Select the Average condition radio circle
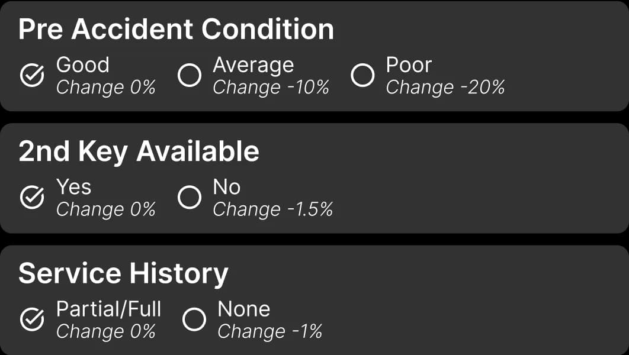Screen dimensions: 629x355 [190, 76]
